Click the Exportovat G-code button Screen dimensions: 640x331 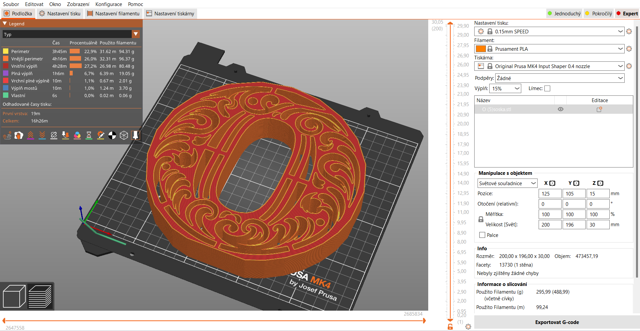coord(557,322)
